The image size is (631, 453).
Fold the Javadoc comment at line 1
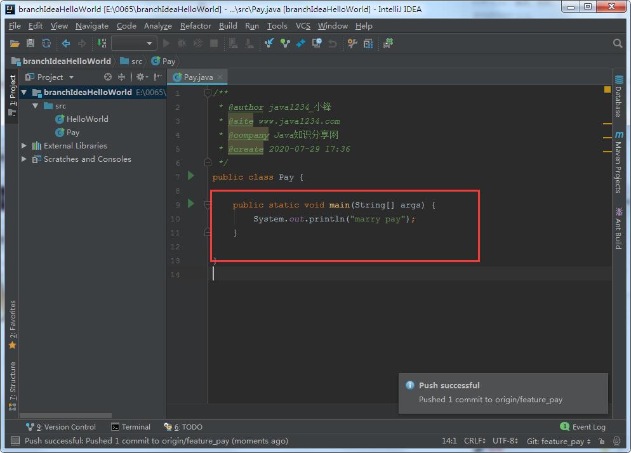(x=208, y=93)
